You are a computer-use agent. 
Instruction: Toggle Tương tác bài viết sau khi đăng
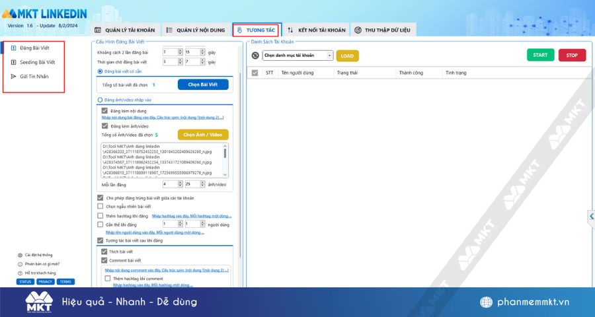tap(100, 240)
